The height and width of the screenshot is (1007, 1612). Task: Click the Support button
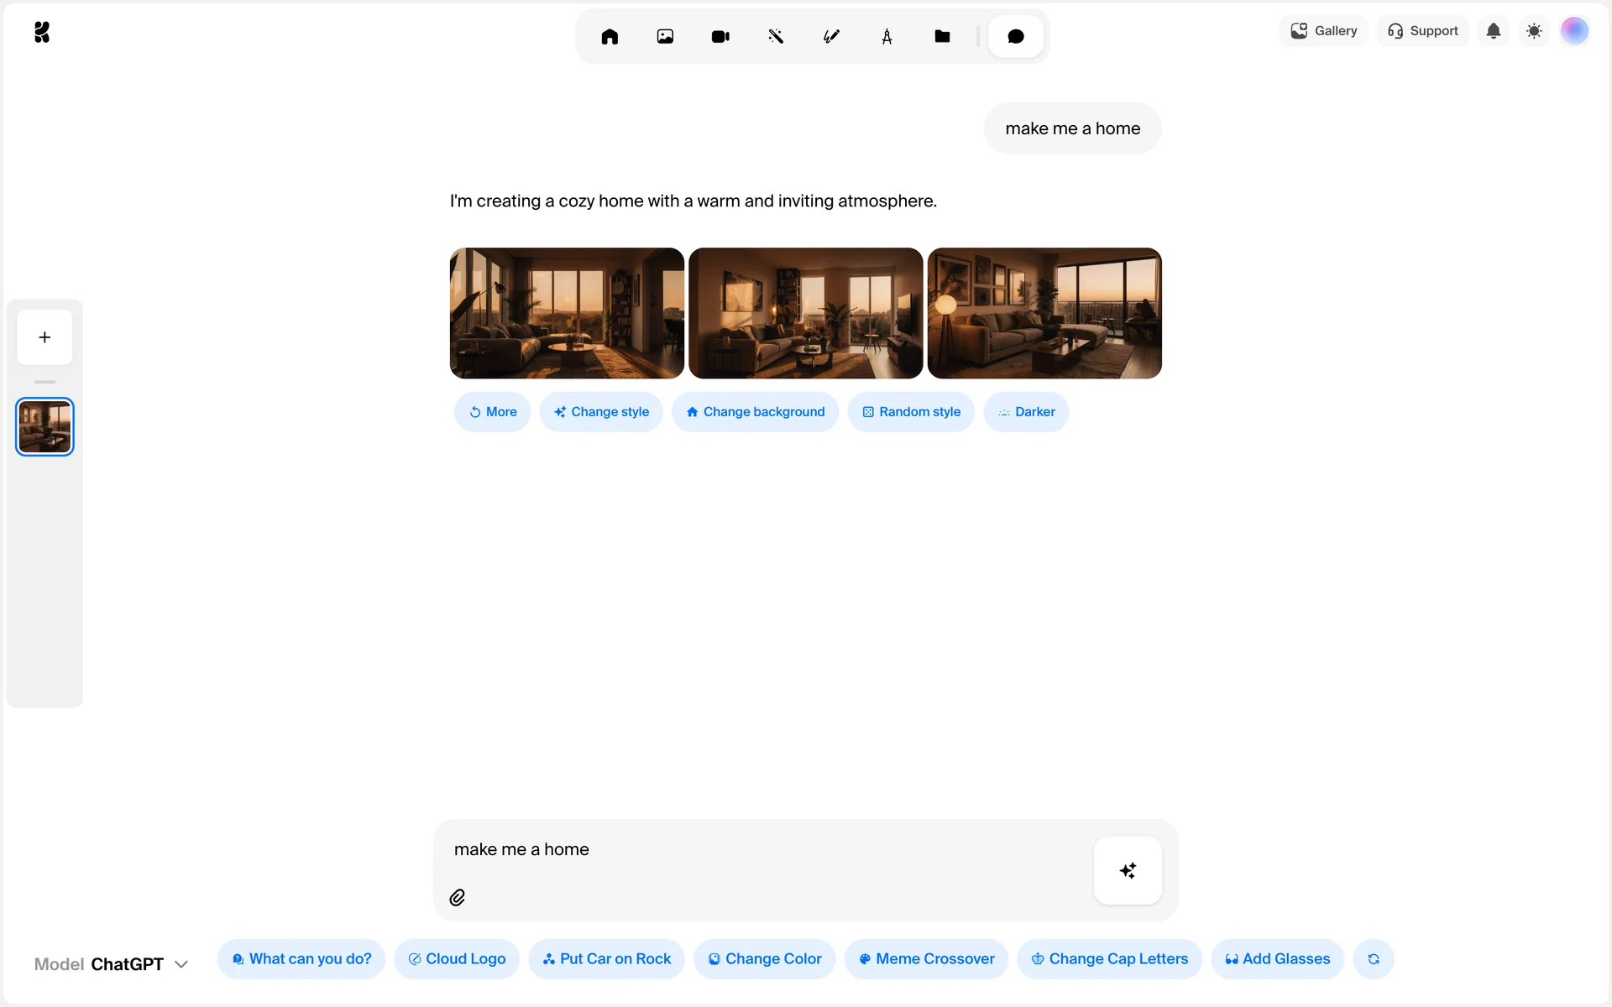point(1422,31)
